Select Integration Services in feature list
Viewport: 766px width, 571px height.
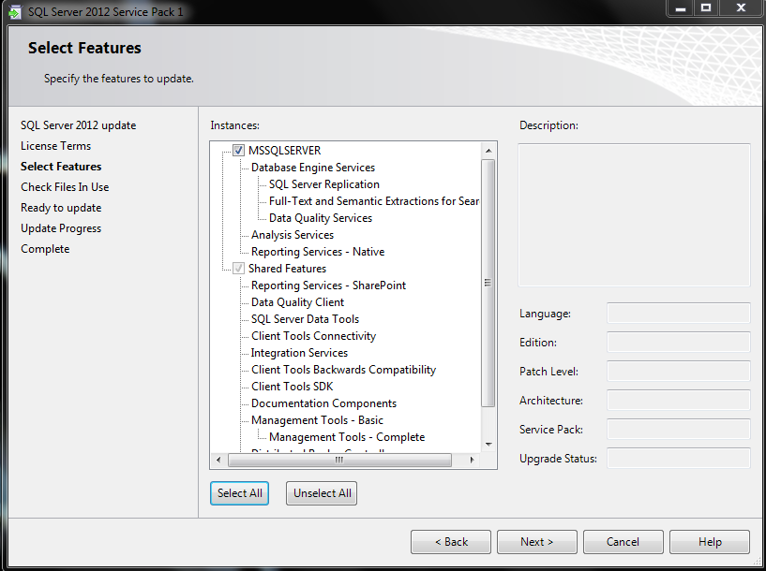299,353
